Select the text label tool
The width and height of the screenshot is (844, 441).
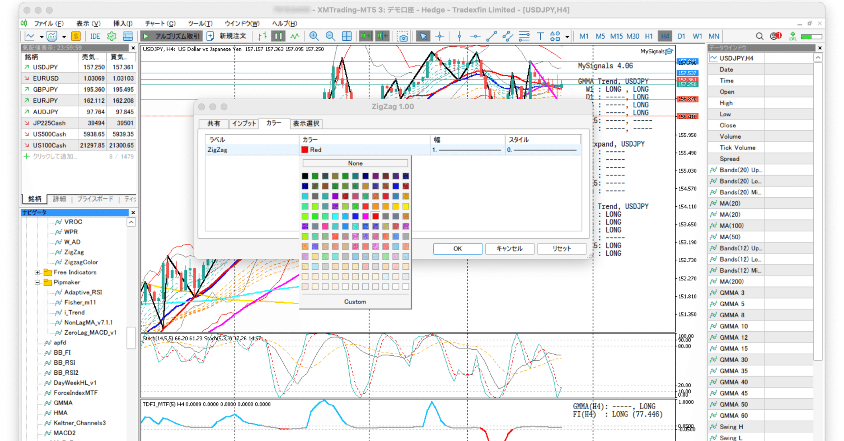(x=540, y=36)
